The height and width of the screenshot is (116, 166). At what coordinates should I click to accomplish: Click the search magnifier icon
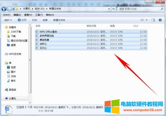pos(162,9)
